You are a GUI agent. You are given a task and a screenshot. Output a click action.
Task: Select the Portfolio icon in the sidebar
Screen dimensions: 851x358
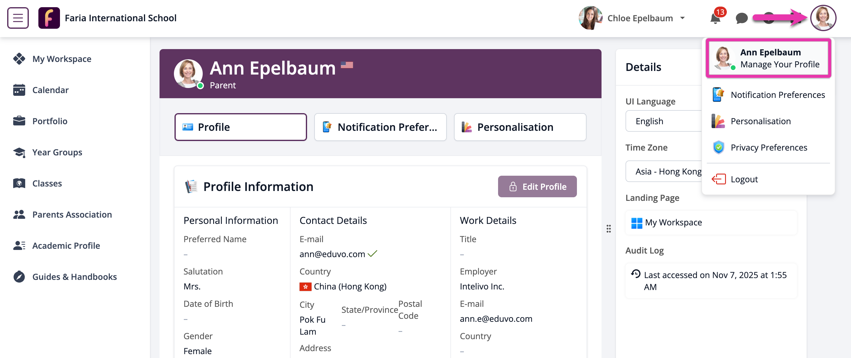click(x=19, y=121)
